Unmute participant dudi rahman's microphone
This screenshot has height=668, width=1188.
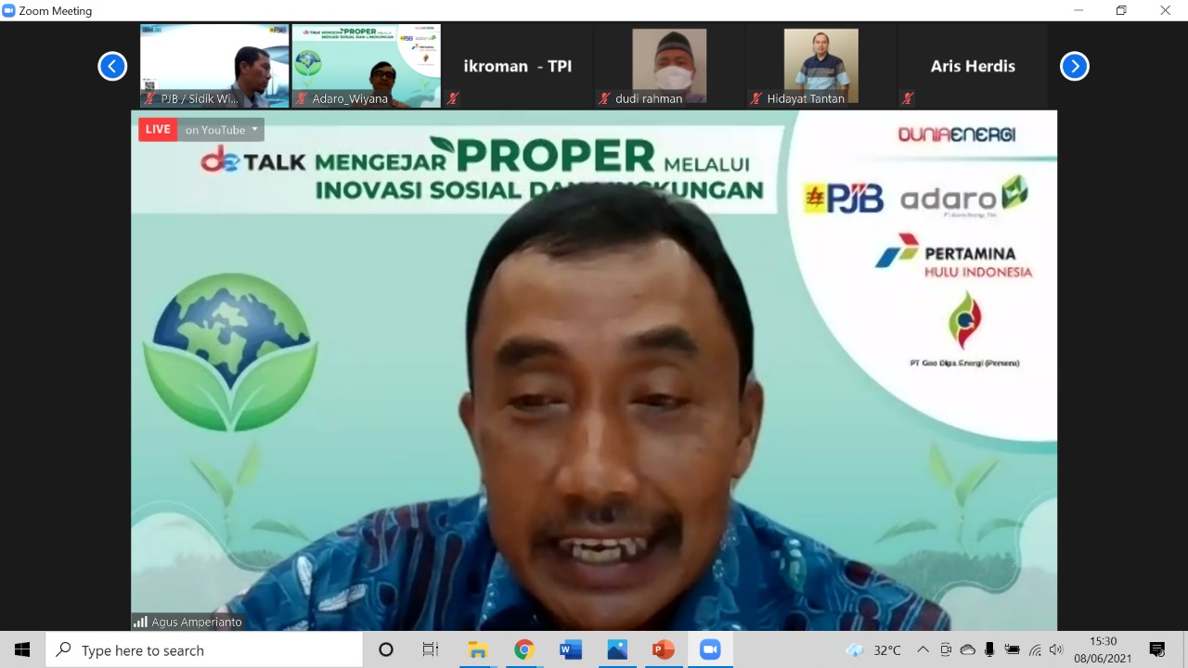[x=602, y=98]
